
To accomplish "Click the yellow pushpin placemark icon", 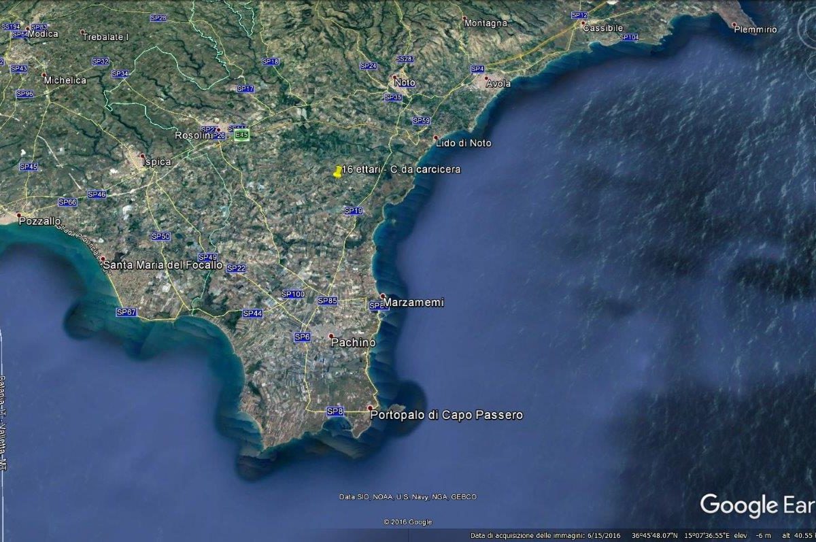I will [337, 172].
